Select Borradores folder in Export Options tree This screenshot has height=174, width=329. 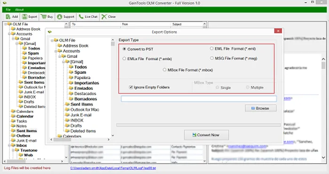(86, 99)
